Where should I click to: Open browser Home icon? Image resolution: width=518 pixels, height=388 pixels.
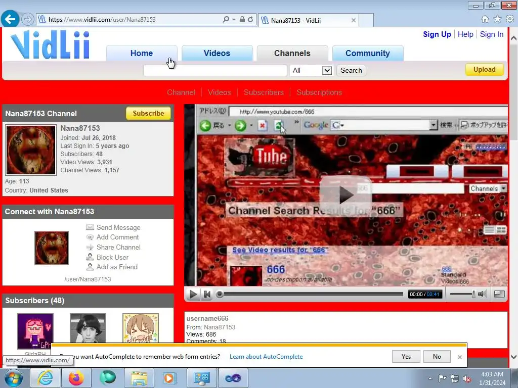click(x=485, y=19)
